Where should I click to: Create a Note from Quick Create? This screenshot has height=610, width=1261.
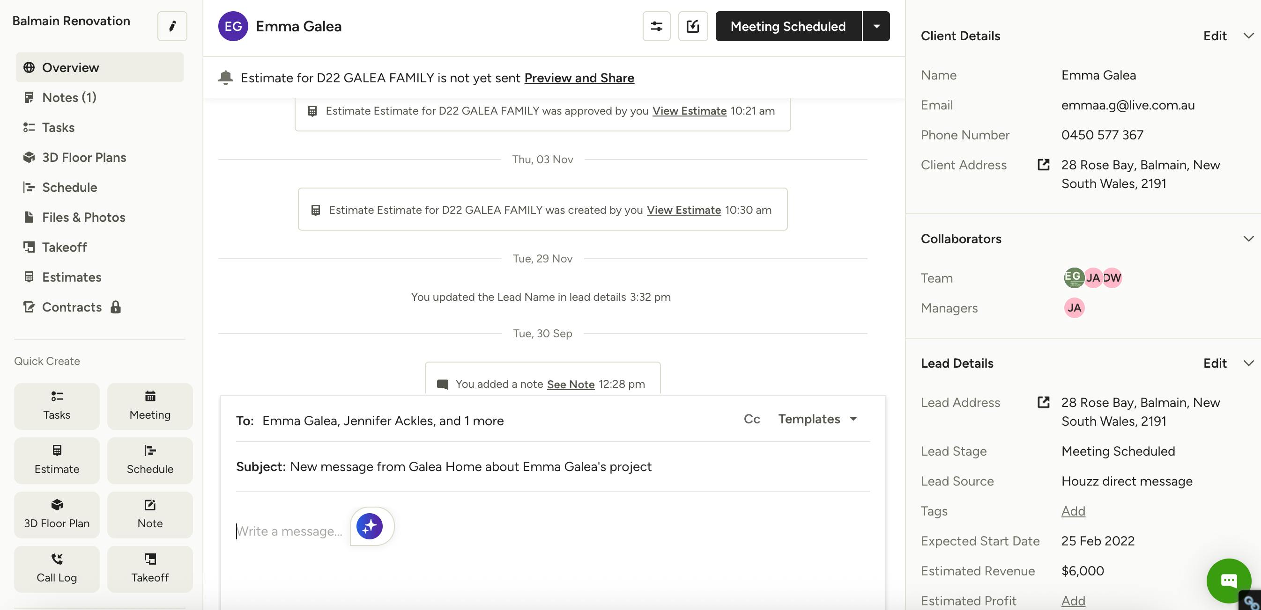pyautogui.click(x=150, y=515)
